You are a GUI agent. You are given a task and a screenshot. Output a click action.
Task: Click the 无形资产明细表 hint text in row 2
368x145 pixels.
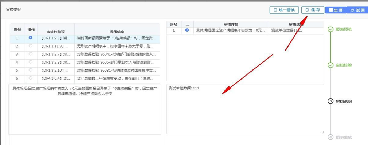pos(116,46)
